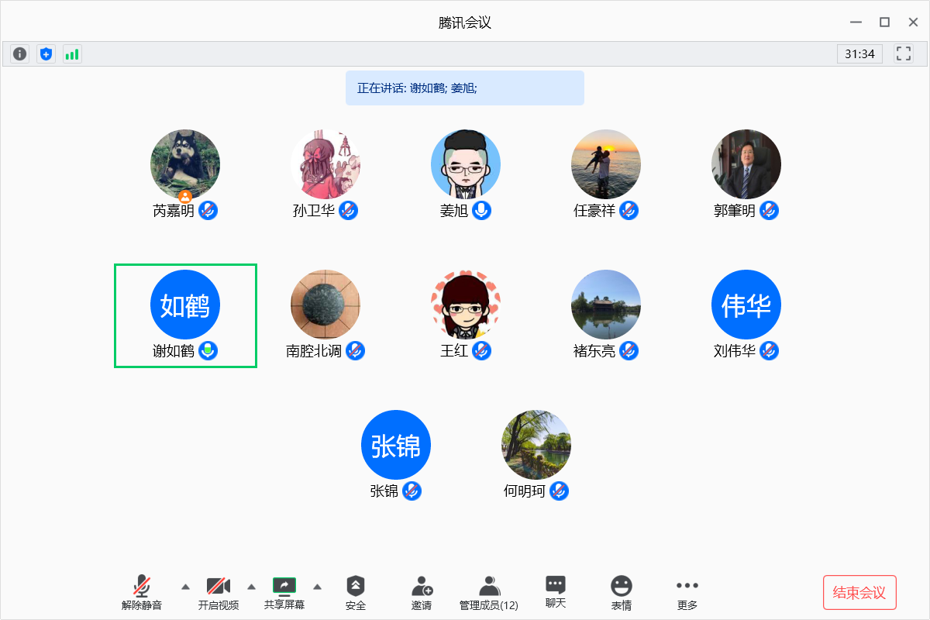Start sharing with 共享屏幕
The image size is (930, 620).
click(x=284, y=593)
